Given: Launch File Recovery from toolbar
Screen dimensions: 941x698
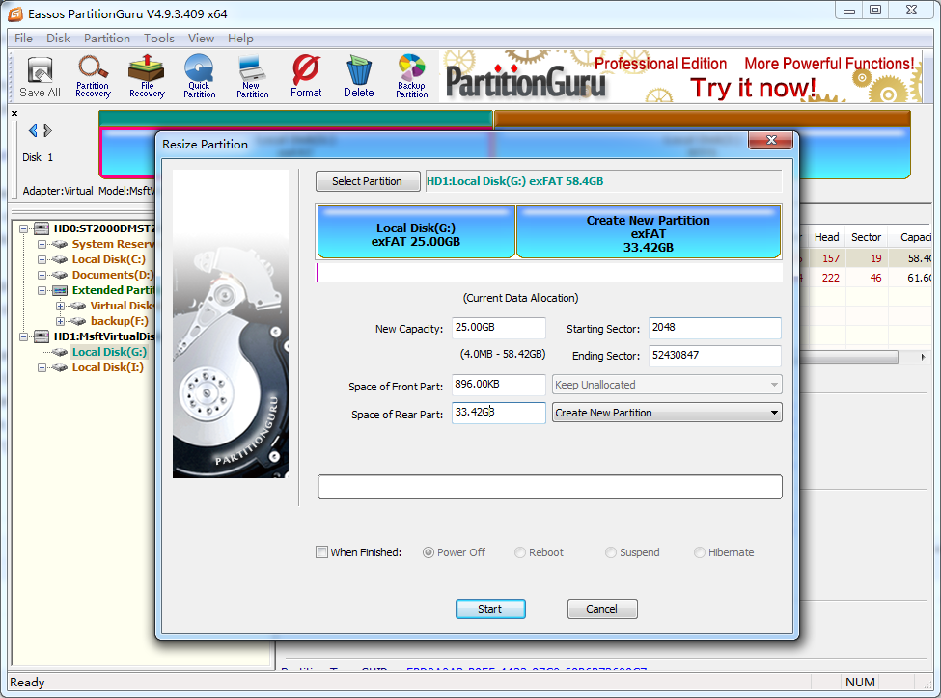Looking at the screenshot, I should tap(147, 77).
